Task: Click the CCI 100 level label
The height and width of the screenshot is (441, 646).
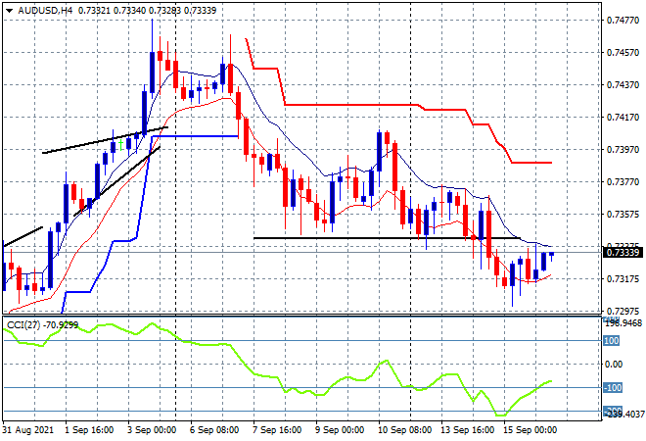Action: tap(612, 341)
